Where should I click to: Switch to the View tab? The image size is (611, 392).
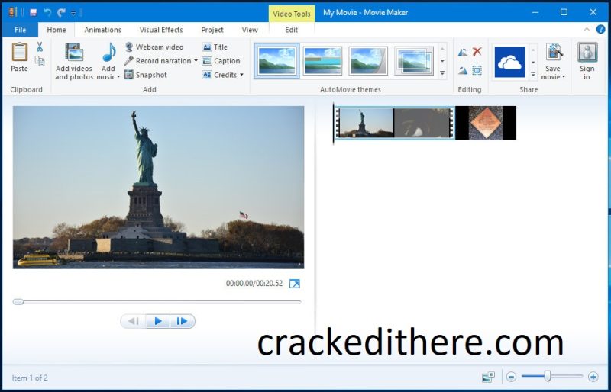pyautogui.click(x=250, y=30)
